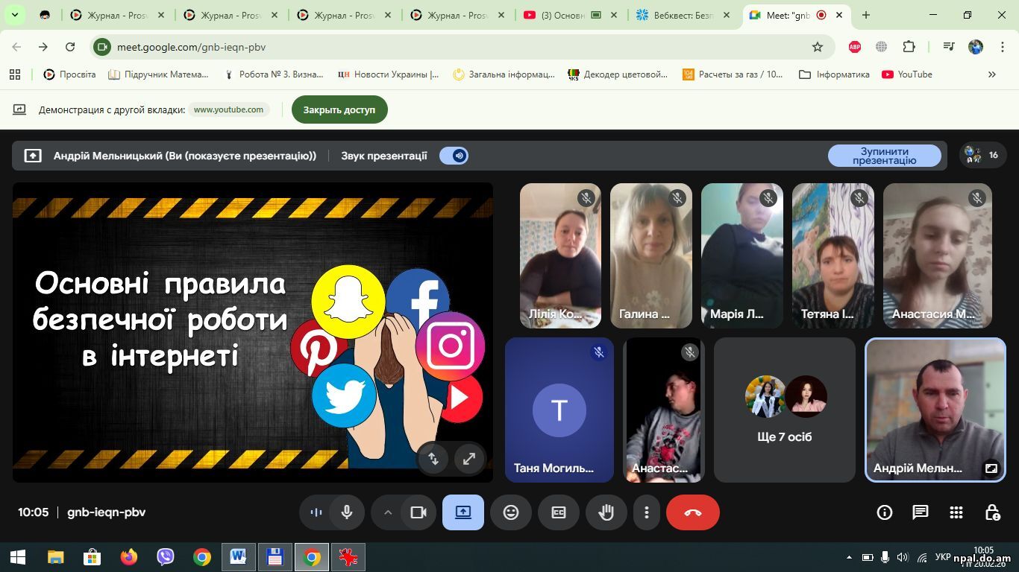Click the Закрыть доступ button
This screenshot has width=1019, height=572.
coord(339,109)
